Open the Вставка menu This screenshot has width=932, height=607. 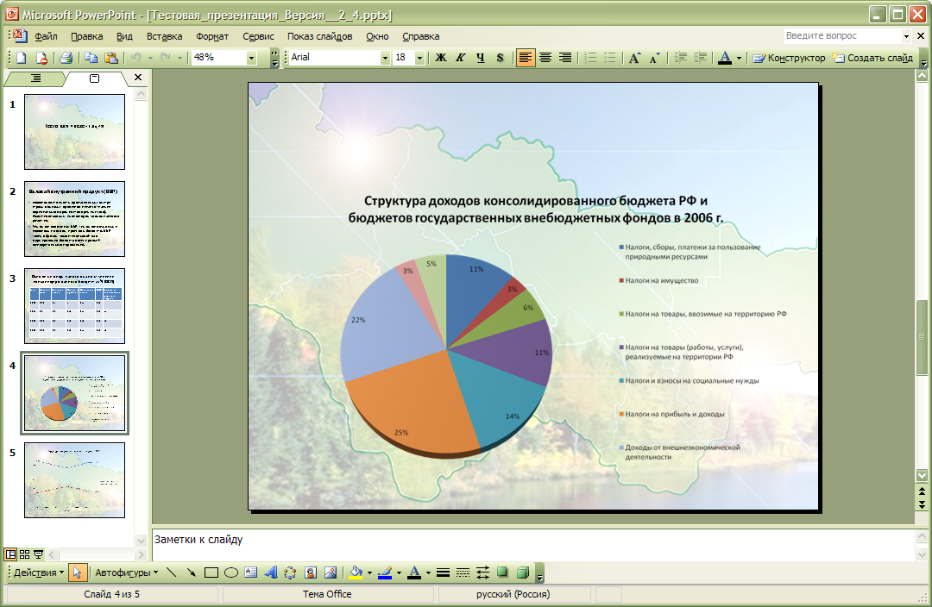164,36
